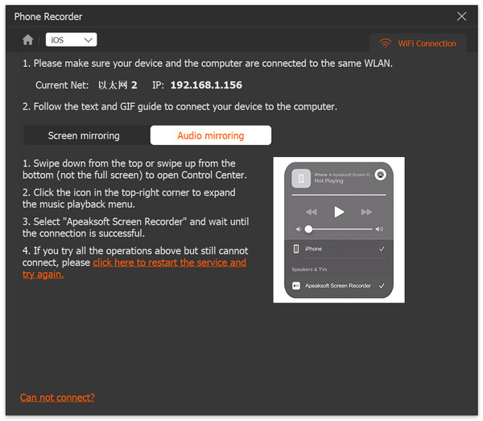The image size is (483, 421).
Task: Click the Apple TV icon beside Apeaksoft
Action: pos(296,286)
